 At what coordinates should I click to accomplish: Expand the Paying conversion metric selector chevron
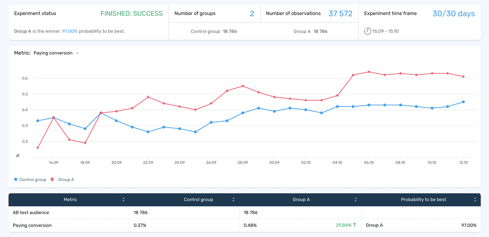click(x=77, y=53)
